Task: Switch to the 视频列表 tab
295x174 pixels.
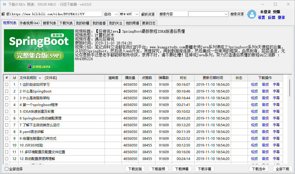Action: 10,23
